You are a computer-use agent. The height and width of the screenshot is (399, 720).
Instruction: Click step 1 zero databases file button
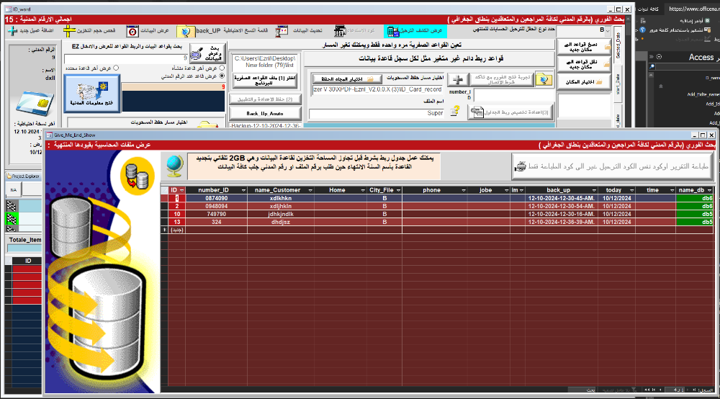(x=265, y=81)
